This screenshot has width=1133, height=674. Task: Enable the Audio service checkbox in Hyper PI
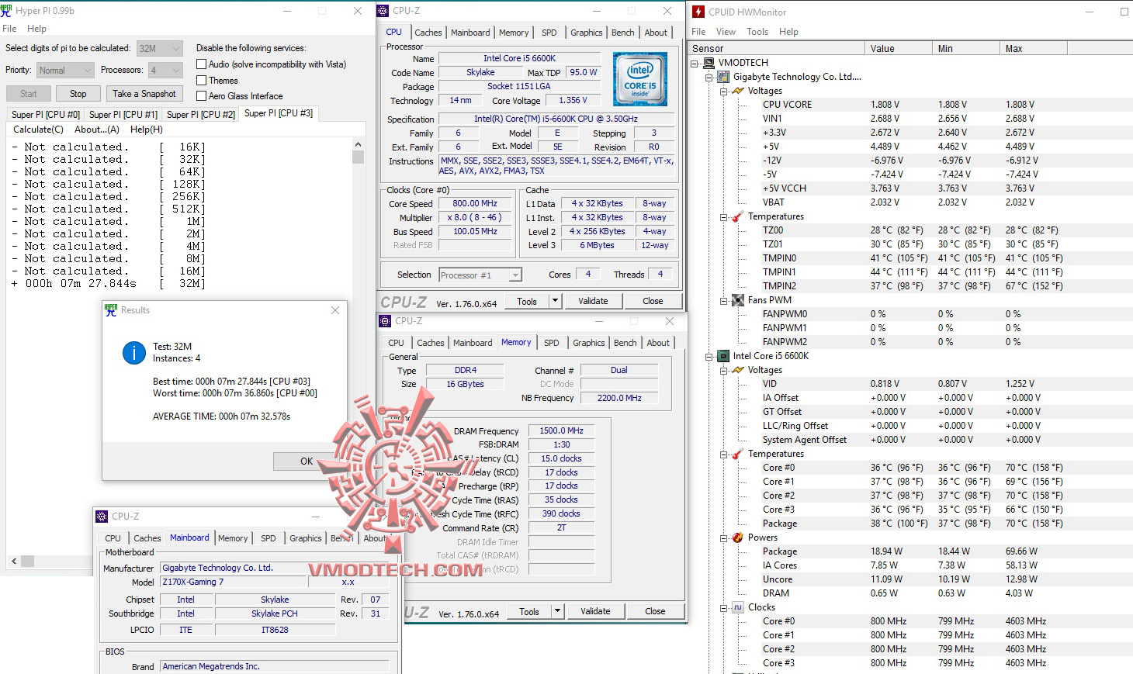[202, 64]
